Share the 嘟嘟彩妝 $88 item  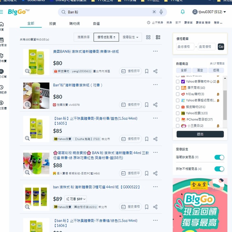tap(155, 173)
